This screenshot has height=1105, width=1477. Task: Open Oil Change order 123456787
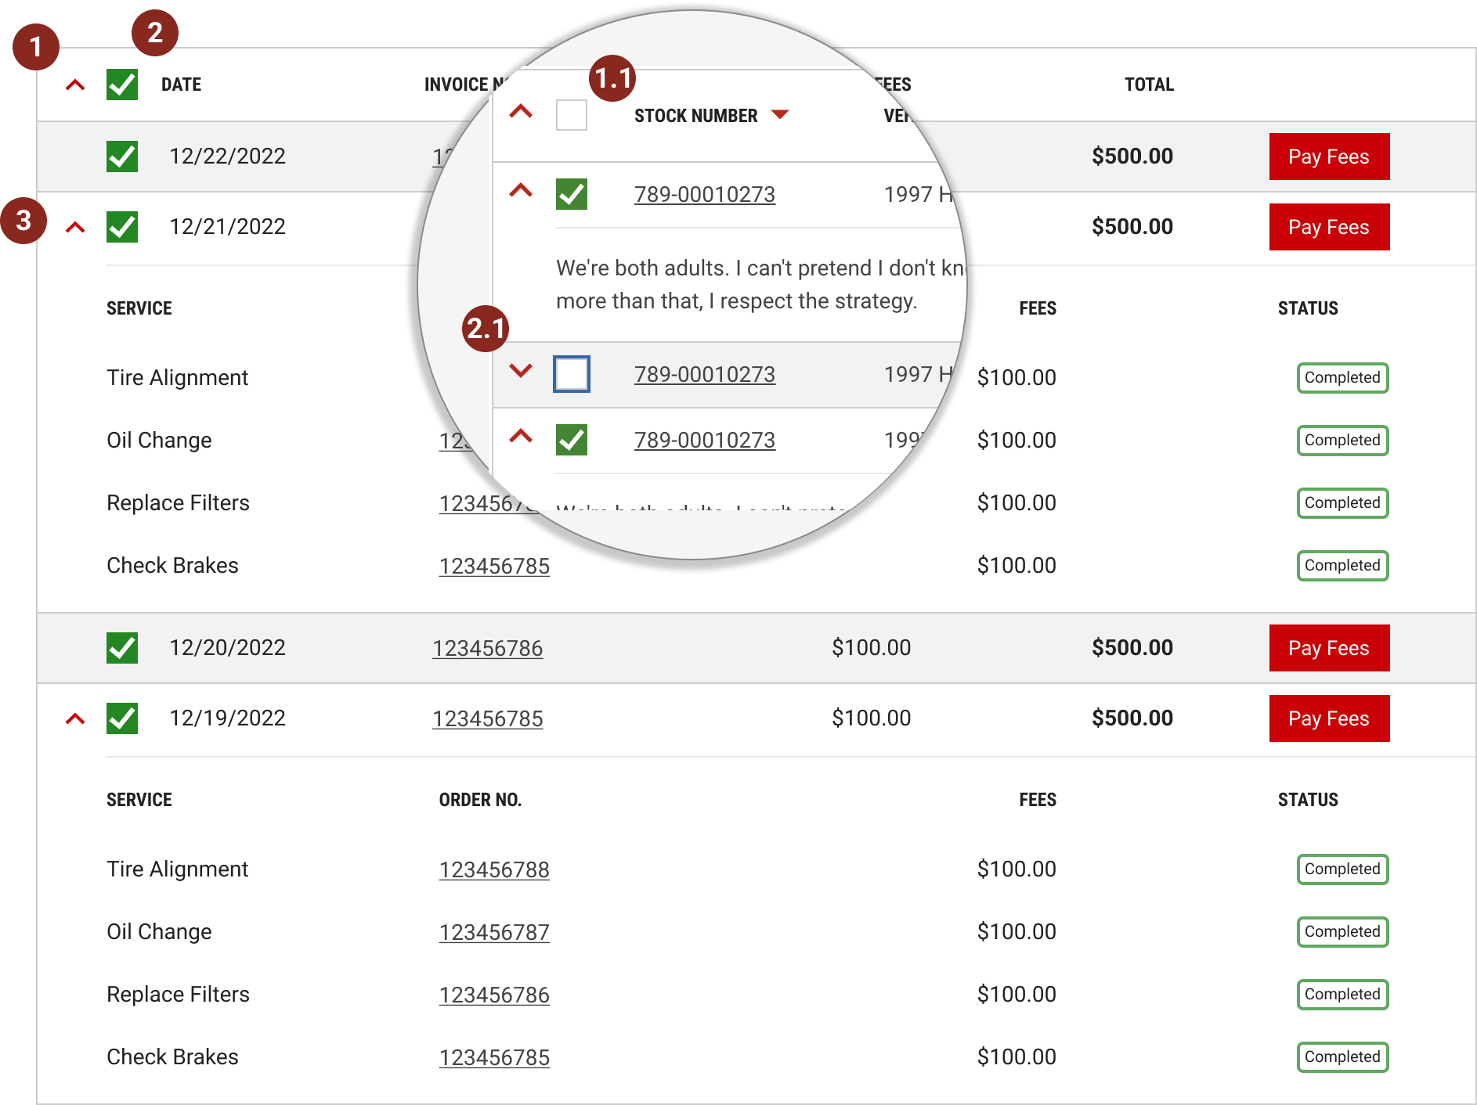point(494,932)
